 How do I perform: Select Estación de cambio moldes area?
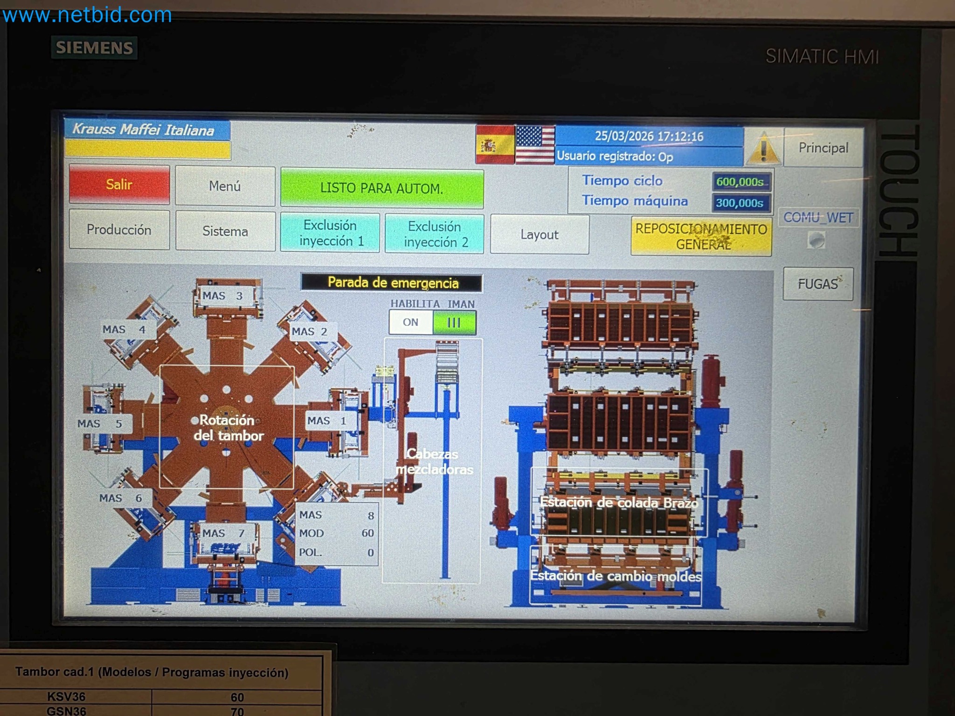click(x=616, y=576)
